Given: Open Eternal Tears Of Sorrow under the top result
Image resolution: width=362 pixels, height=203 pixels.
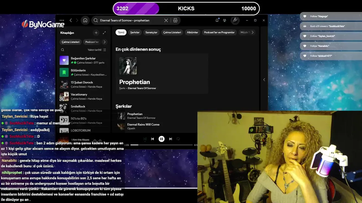Looking at the screenshot, I should point(142,88).
